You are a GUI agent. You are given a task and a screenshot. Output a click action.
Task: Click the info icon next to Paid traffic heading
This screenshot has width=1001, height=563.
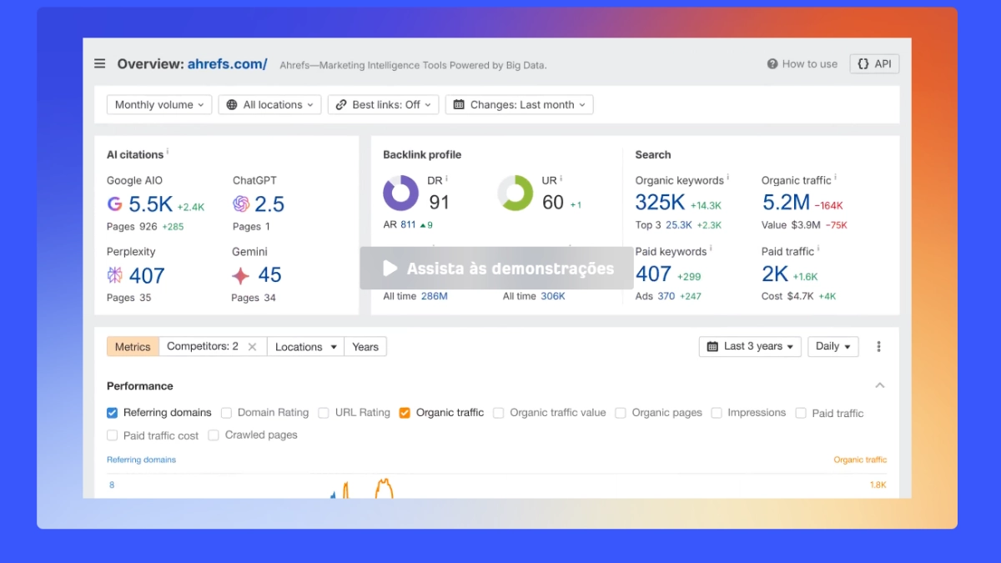(818, 249)
